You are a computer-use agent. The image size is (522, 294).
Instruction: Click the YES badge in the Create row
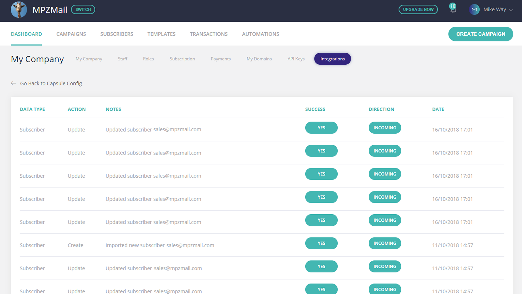click(x=321, y=243)
